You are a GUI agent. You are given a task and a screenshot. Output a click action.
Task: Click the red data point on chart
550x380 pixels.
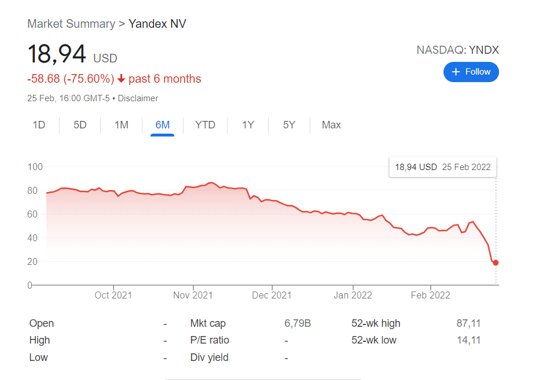(495, 263)
